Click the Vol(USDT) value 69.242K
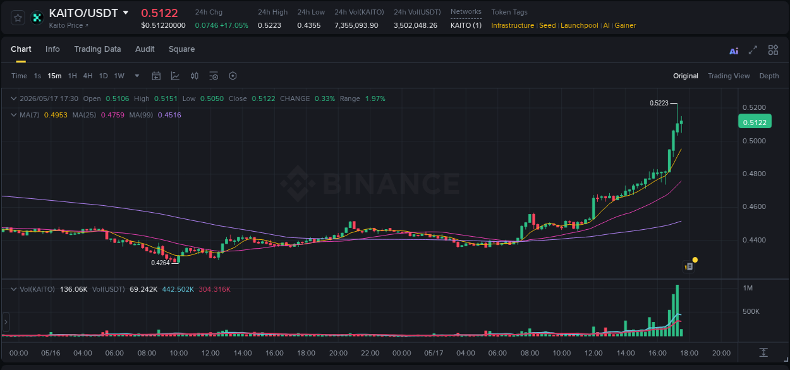Viewport: 790px width, 370px height. (x=143, y=289)
